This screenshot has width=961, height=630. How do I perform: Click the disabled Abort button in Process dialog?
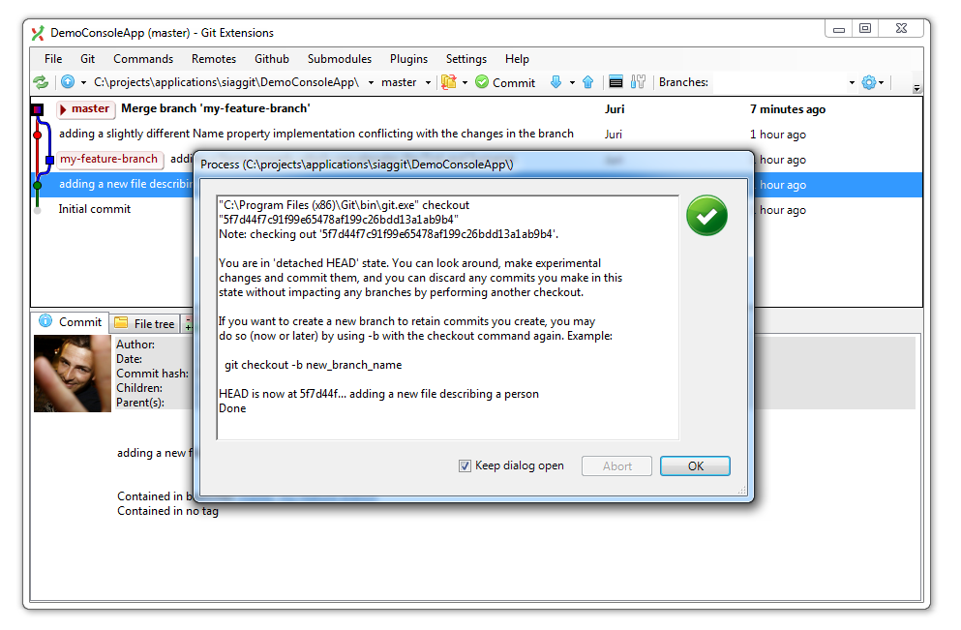click(616, 465)
